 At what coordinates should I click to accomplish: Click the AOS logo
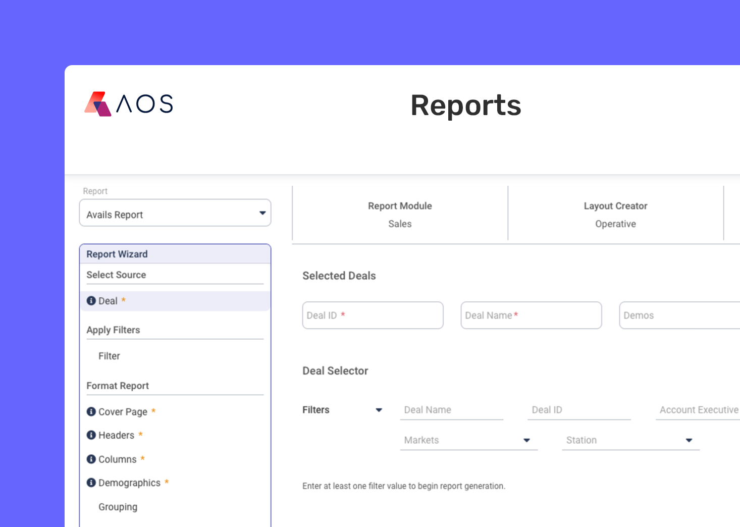pyautogui.click(x=128, y=104)
